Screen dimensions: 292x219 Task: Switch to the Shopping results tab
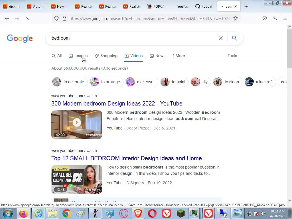click(106, 56)
